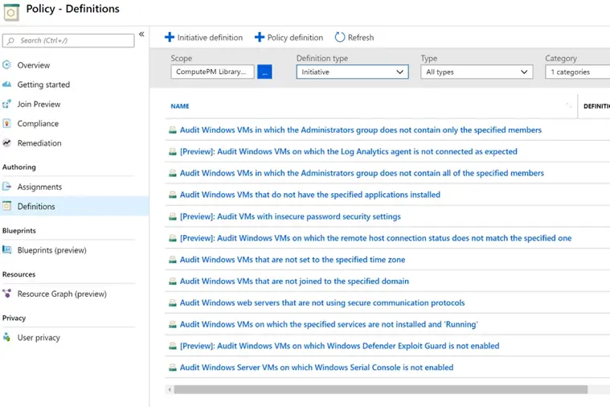610x407 pixels.
Task: Open Join Preview page
Action: (39, 104)
